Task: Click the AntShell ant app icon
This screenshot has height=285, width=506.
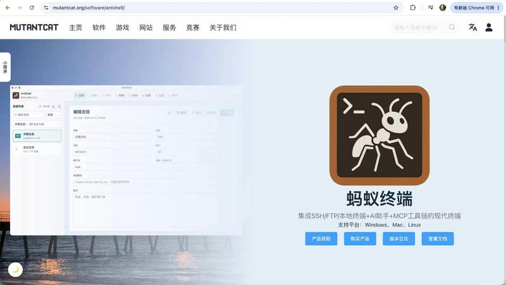Action: 379,135
